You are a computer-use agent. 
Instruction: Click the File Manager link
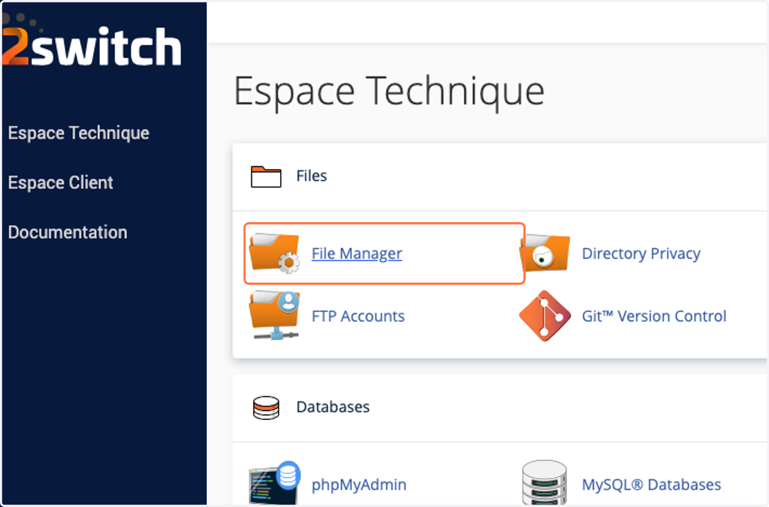coord(357,253)
